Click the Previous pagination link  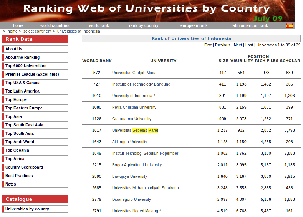point(223,45)
